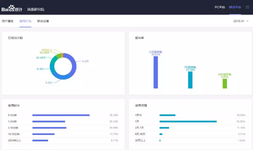Image resolution: width=253 pixels, height=150 pixels.
Task: Select the 7日留存率 bar
Action: (190, 80)
